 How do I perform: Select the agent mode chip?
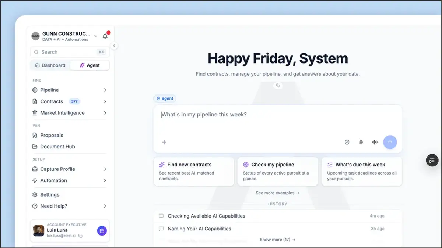(x=165, y=98)
